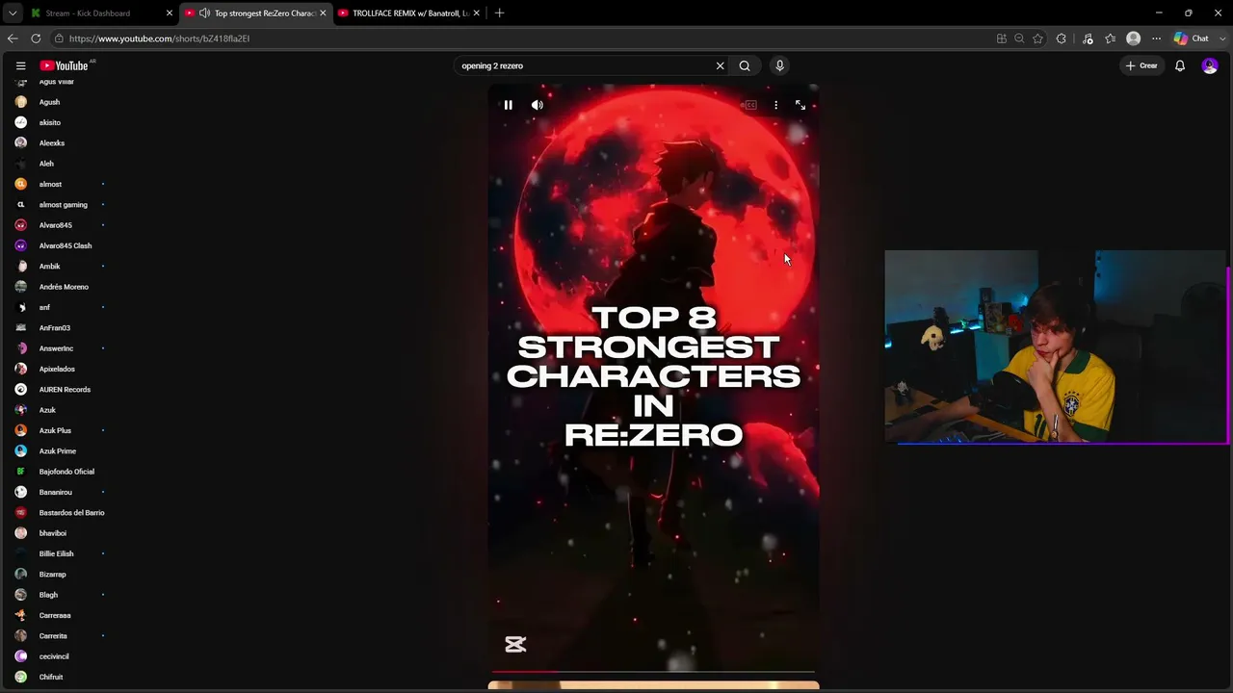The width and height of the screenshot is (1233, 693).
Task: Go to the Bananirou channel
Action: (58, 492)
